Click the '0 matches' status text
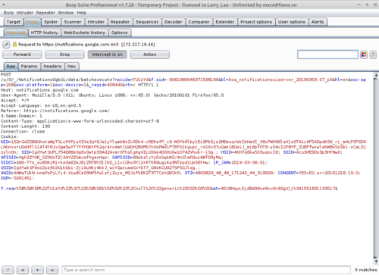379x275 pixels. (x=365, y=270)
